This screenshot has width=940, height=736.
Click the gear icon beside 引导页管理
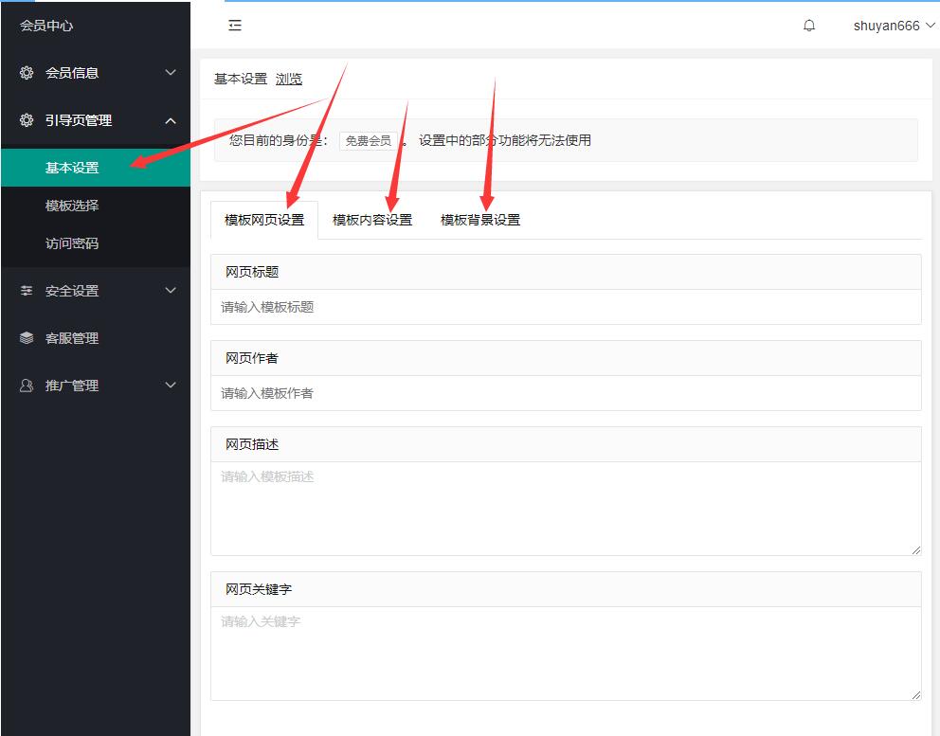coord(27,120)
